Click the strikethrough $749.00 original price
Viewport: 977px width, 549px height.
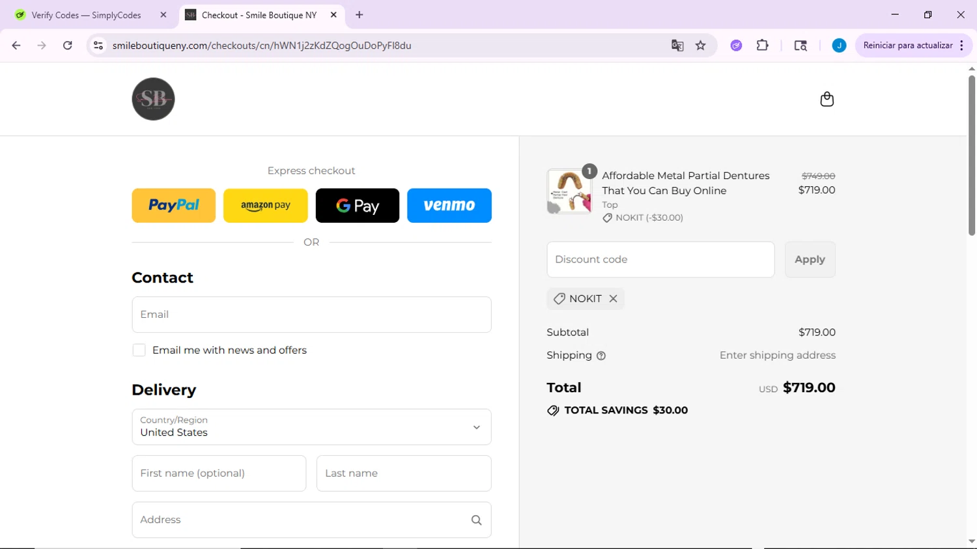pyautogui.click(x=818, y=176)
